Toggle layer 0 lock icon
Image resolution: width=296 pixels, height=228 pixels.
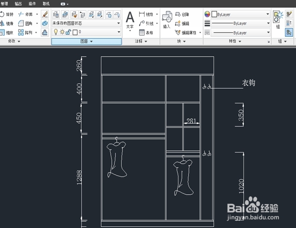pyautogui.click(x=69, y=32)
